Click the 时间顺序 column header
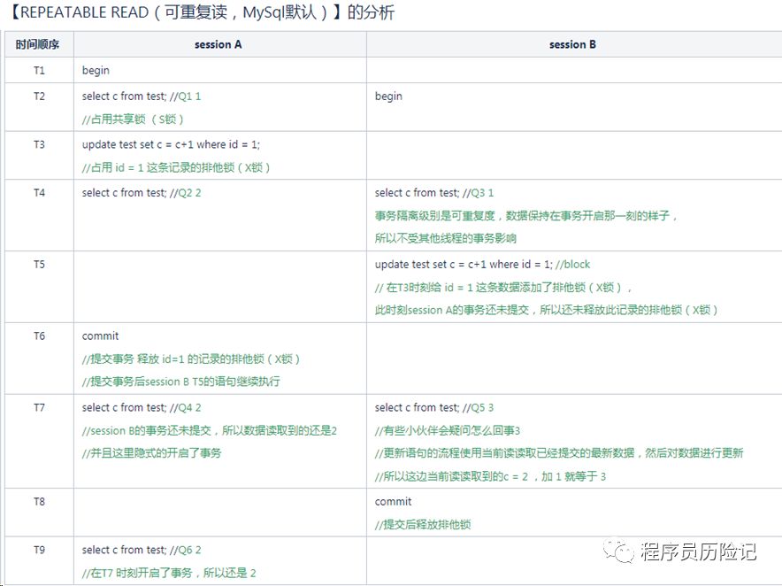 click(x=39, y=43)
